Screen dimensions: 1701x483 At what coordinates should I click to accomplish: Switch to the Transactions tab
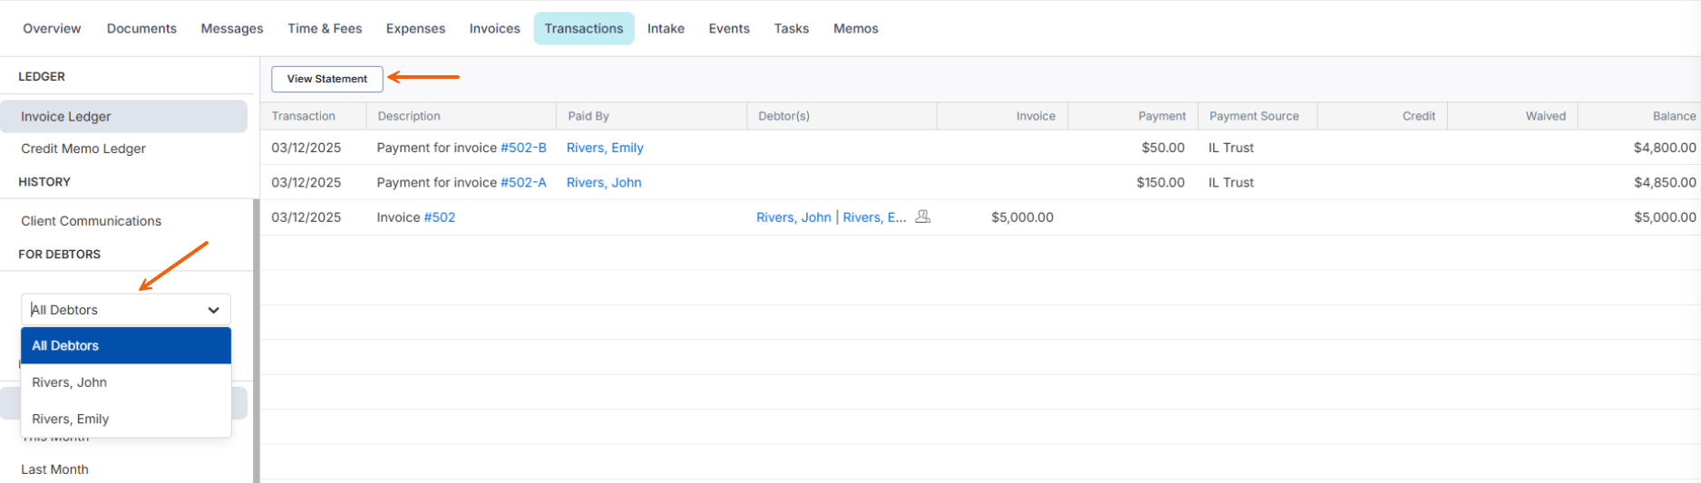click(583, 28)
